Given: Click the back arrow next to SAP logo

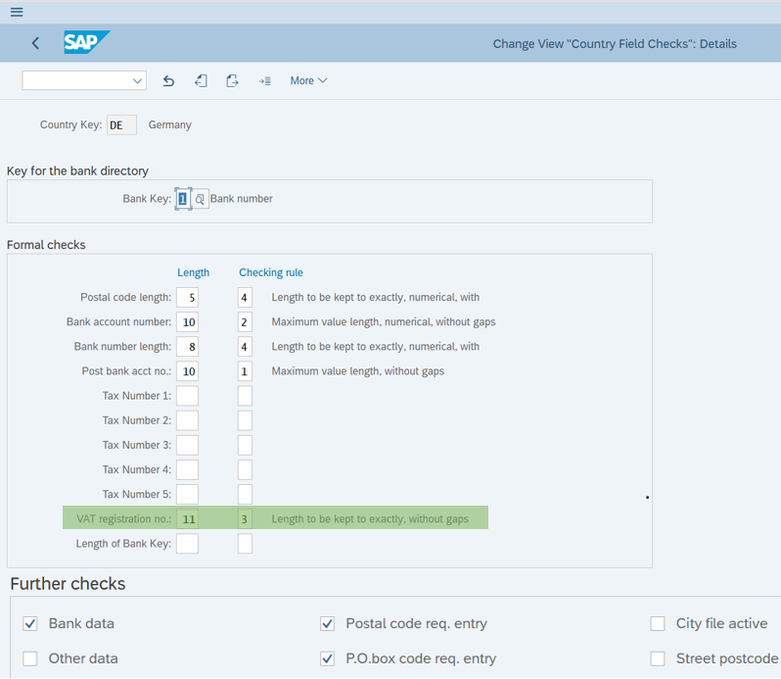Looking at the screenshot, I should [36, 43].
